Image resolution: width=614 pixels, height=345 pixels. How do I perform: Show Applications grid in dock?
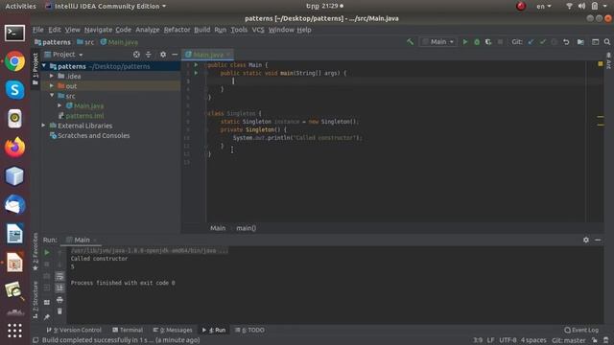pos(15,331)
